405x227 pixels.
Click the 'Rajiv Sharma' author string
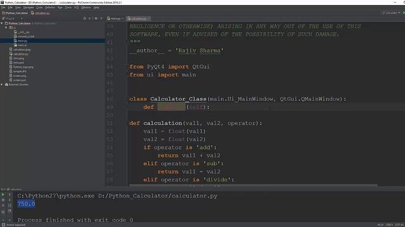pyautogui.click(x=199, y=50)
